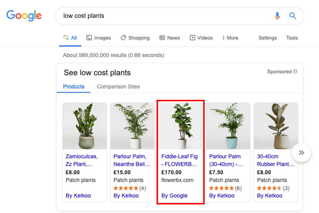Open the Videos tab

click(x=201, y=38)
